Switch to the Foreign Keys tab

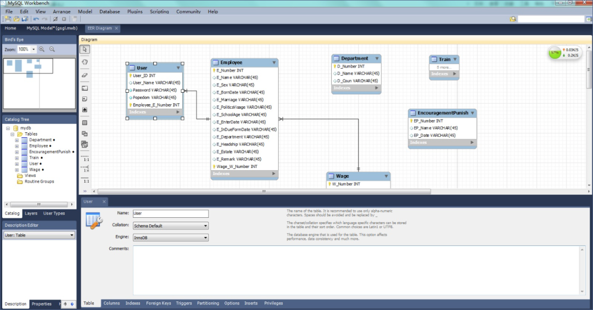pyautogui.click(x=159, y=303)
